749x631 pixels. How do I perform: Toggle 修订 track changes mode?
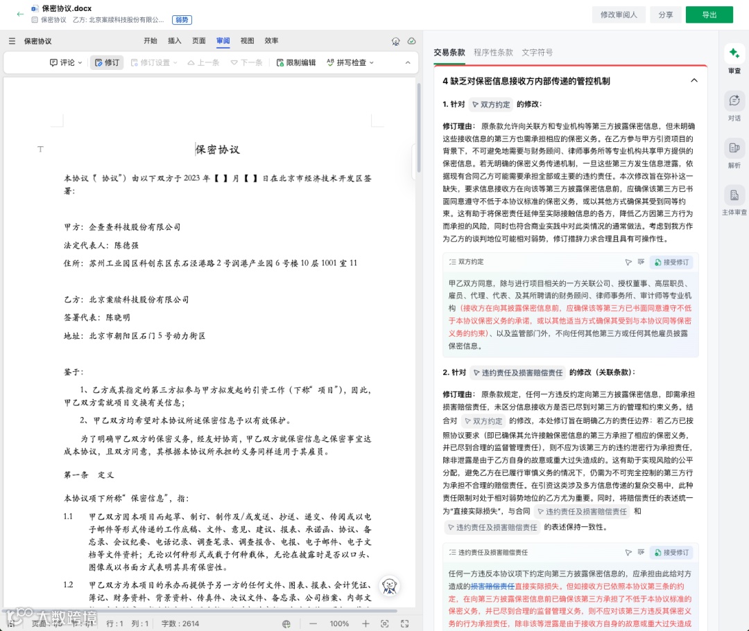pyautogui.click(x=107, y=62)
